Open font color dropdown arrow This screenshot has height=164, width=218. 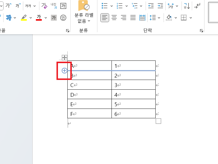[46, 18]
